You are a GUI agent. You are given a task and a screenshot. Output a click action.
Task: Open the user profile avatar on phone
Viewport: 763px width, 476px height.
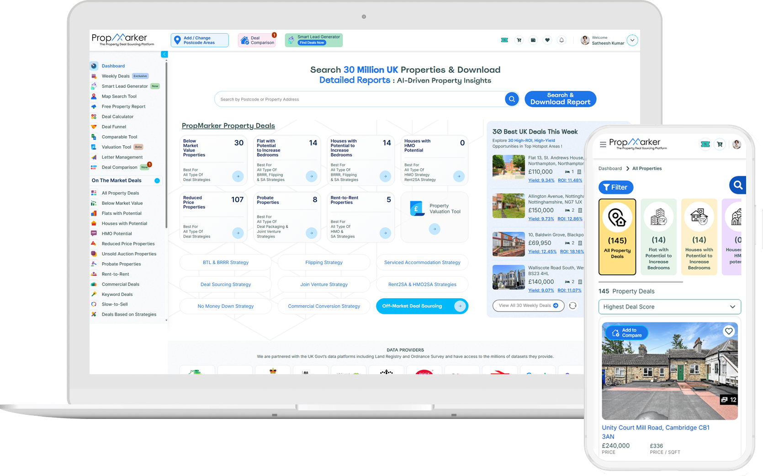tap(737, 144)
